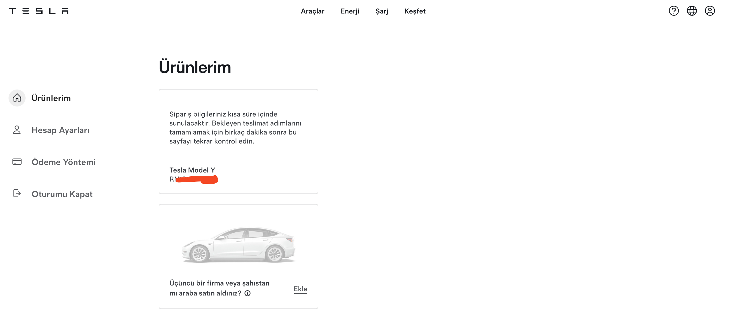The image size is (742, 329).
Task: Click the info icon after 'satın aldınız?'
Action: pyautogui.click(x=248, y=293)
